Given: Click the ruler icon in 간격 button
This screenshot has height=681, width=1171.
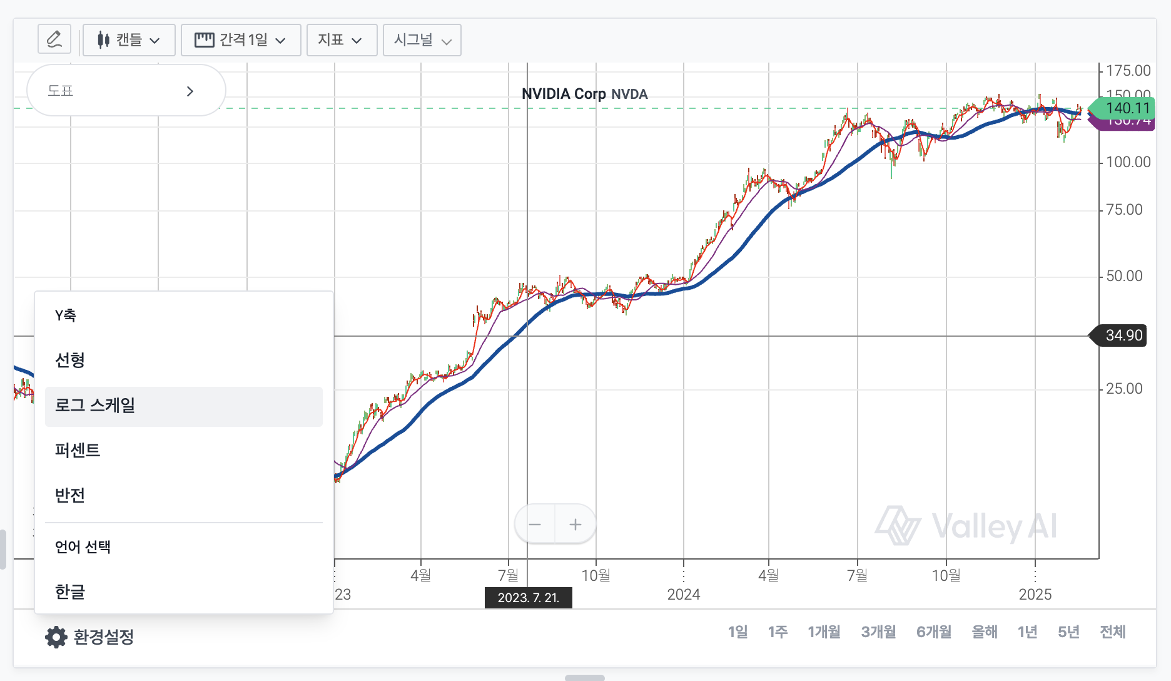Looking at the screenshot, I should [x=205, y=40].
